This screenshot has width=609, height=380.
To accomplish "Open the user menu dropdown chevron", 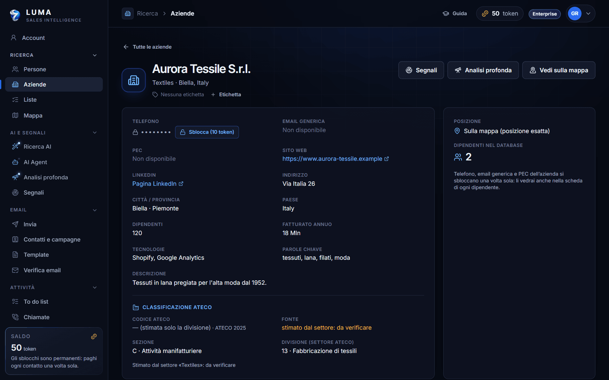I will [588, 14].
